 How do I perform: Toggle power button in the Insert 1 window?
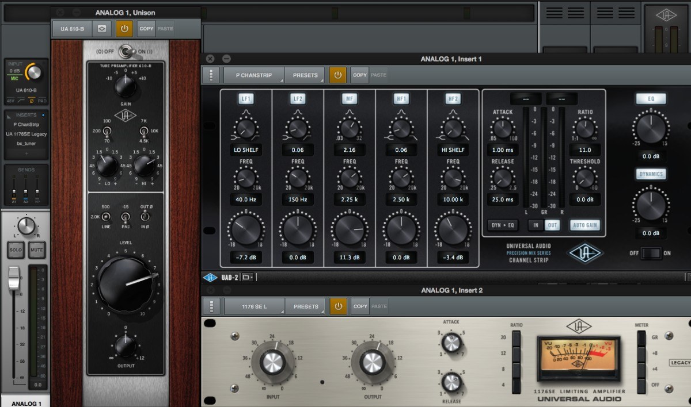(x=338, y=75)
